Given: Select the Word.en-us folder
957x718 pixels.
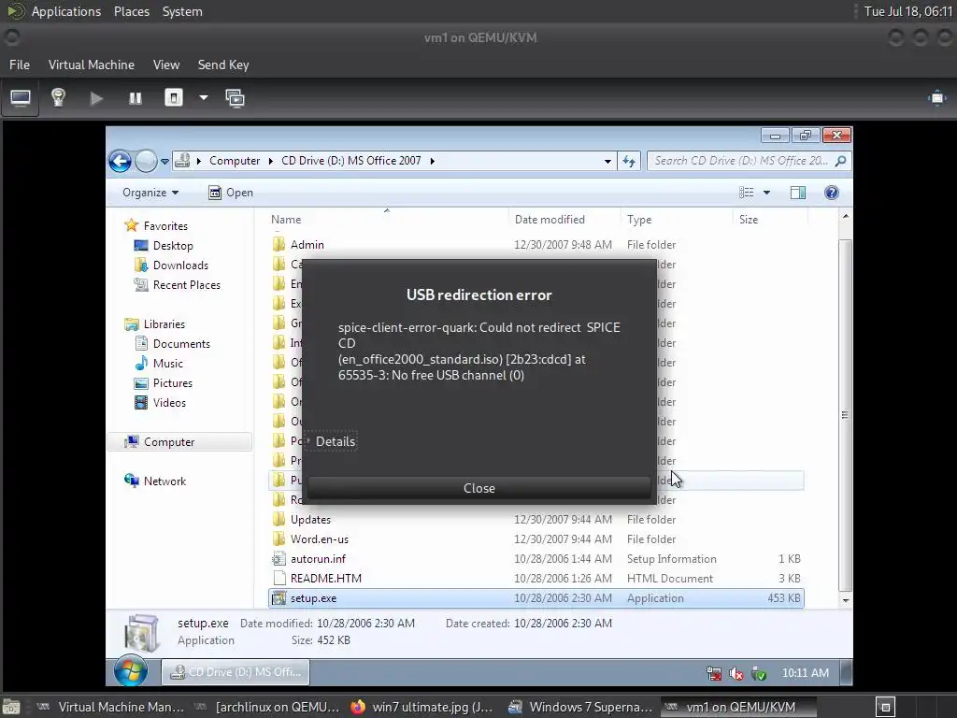Looking at the screenshot, I should pyautogui.click(x=320, y=539).
